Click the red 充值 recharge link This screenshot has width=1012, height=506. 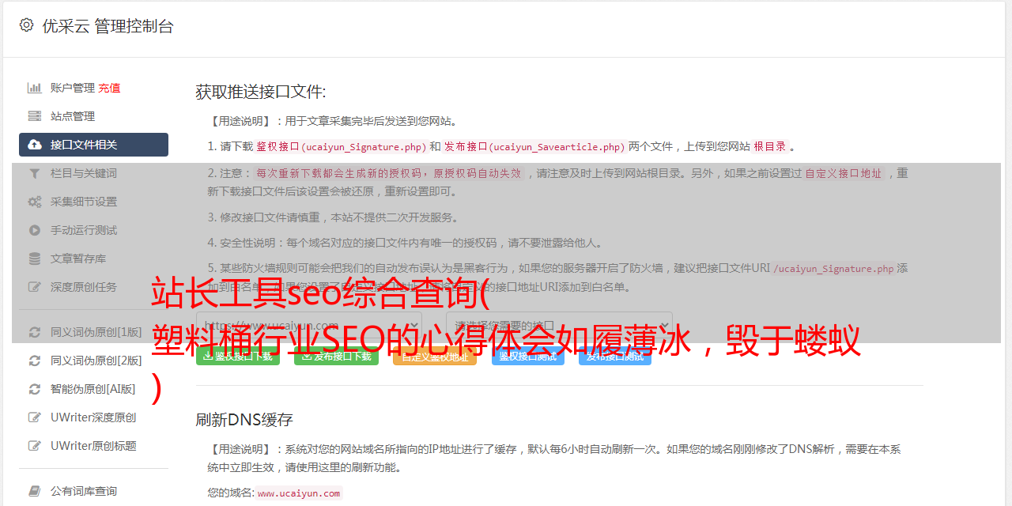(x=109, y=88)
